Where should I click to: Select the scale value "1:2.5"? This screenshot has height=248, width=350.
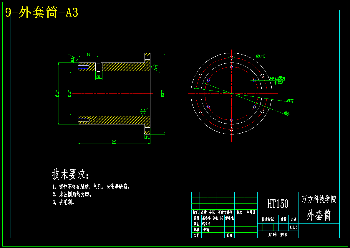click(x=293, y=227)
